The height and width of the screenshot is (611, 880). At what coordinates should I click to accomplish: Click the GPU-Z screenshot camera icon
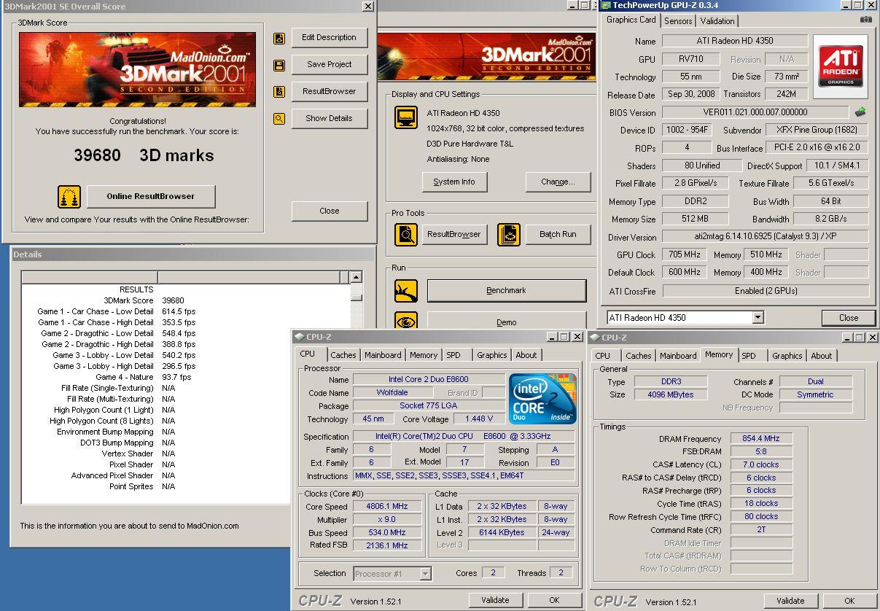(865, 20)
